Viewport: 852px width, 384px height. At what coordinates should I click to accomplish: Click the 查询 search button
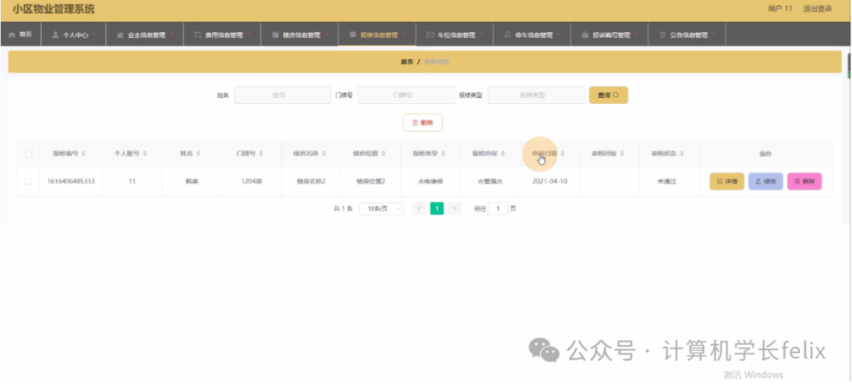[608, 95]
